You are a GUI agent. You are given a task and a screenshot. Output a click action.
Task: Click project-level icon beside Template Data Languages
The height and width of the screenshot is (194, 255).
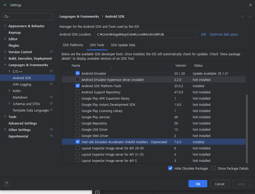pyautogui.click(x=51, y=110)
